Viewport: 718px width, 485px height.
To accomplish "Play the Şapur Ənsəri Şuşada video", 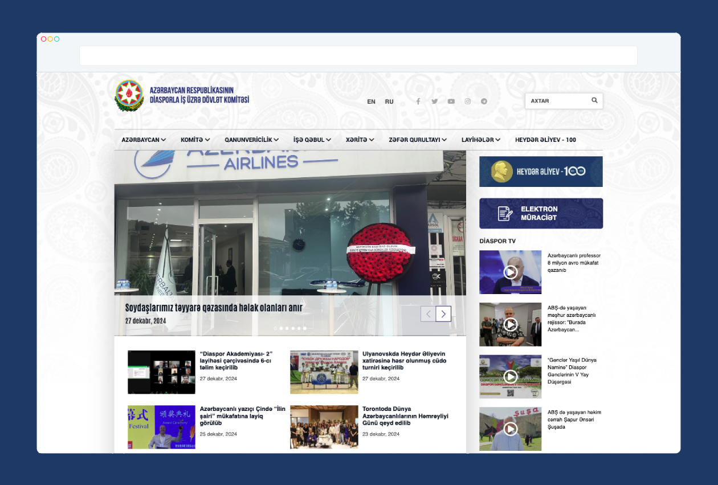I will tap(510, 429).
